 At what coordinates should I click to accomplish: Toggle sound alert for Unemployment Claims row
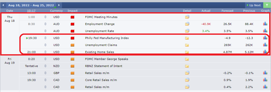pos(46,45)
